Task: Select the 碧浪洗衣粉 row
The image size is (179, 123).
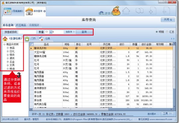Action: (x=101, y=48)
